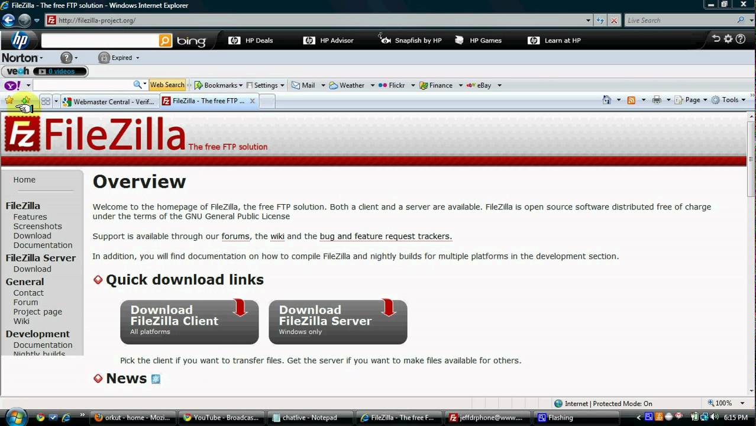Click the Home house icon
This screenshot has width=756, height=426.
(606, 100)
